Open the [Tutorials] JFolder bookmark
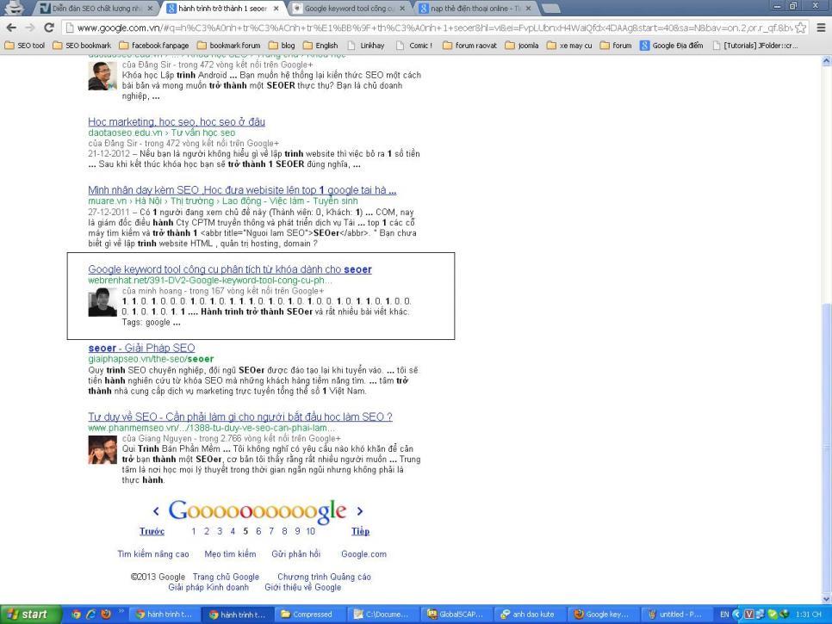Image resolution: width=832 pixels, height=624 pixels. [x=754, y=46]
